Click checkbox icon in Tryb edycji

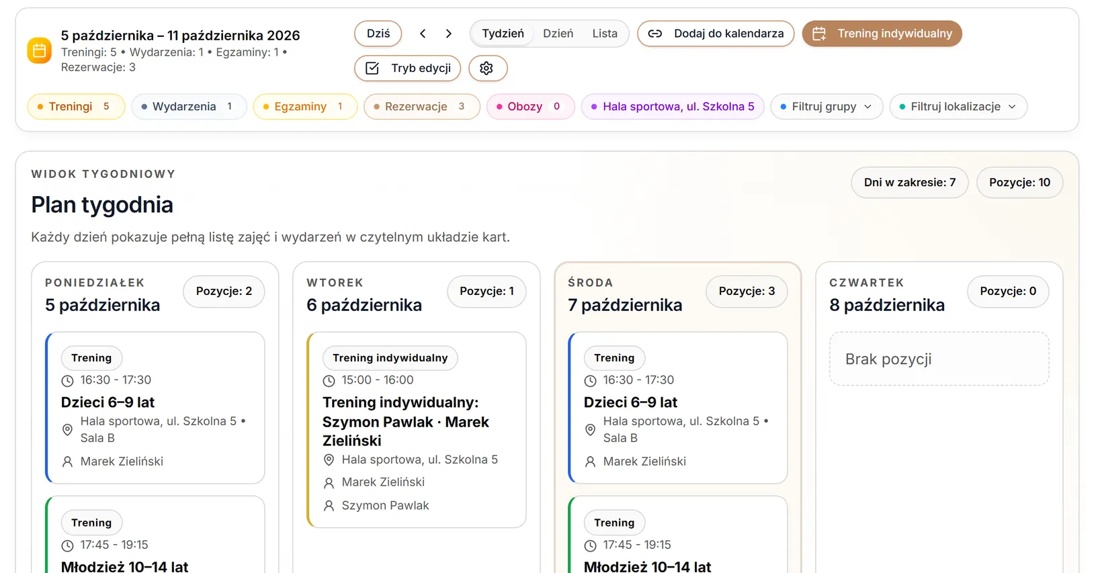pyautogui.click(x=372, y=68)
